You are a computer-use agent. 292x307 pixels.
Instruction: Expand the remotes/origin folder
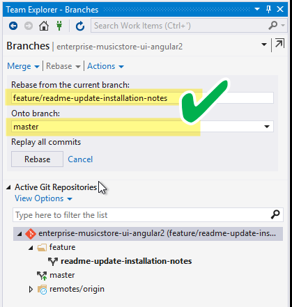pos(31,289)
